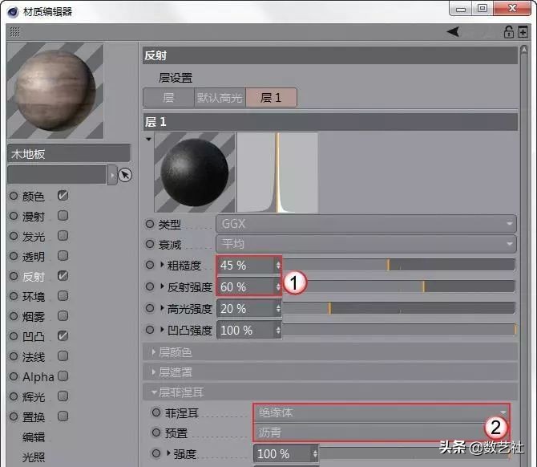The width and height of the screenshot is (537, 467).
Task: Click the 高光强度 slider bar
Action: pos(398,308)
